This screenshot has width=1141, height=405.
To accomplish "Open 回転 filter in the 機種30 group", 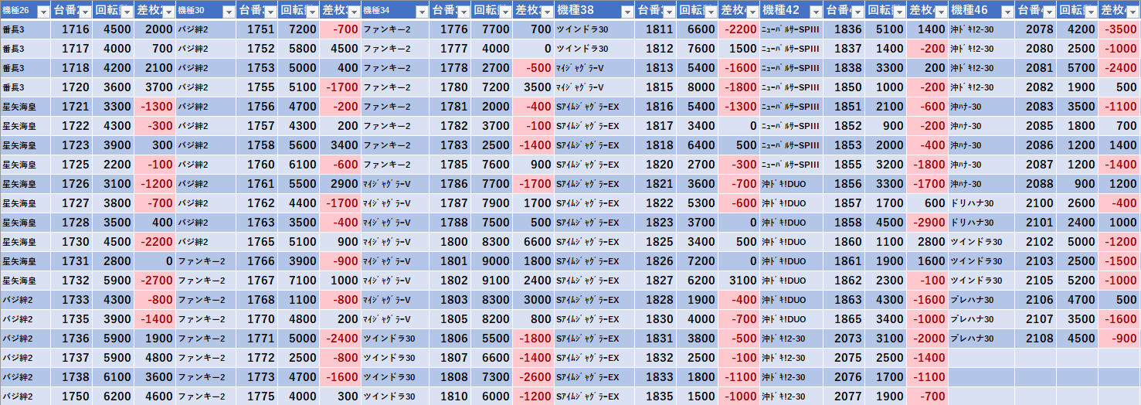I will click(x=311, y=12).
